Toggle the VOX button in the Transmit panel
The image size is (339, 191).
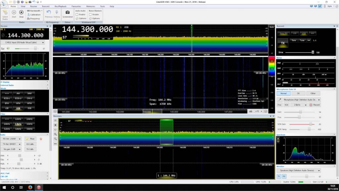[286, 105]
